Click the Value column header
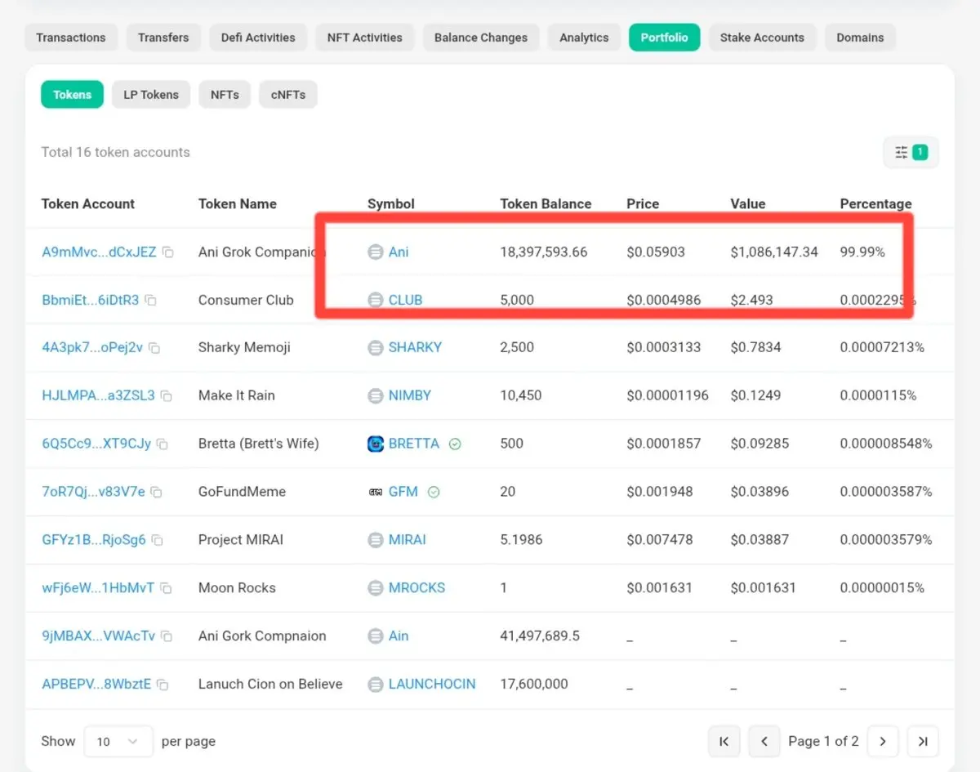 [x=748, y=204]
